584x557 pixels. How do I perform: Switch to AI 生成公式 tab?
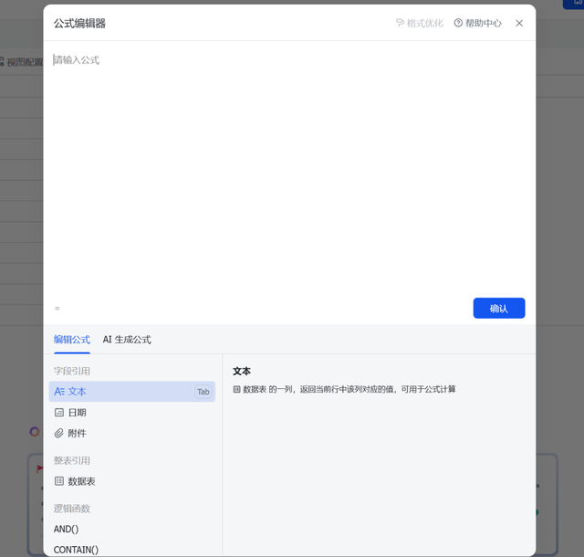point(127,340)
